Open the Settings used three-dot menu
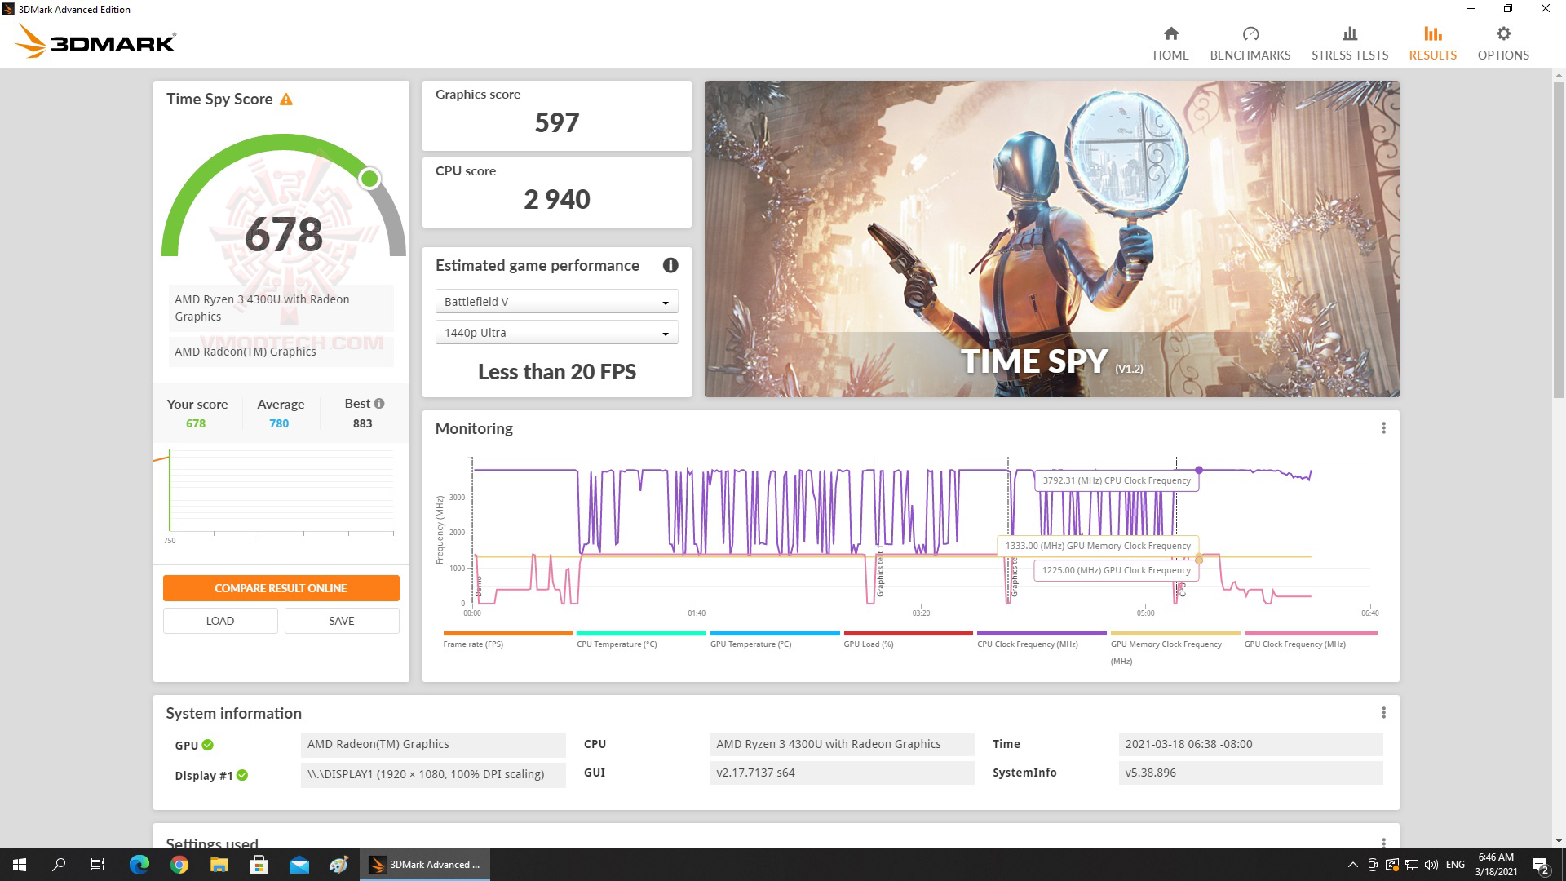 pos(1383,842)
